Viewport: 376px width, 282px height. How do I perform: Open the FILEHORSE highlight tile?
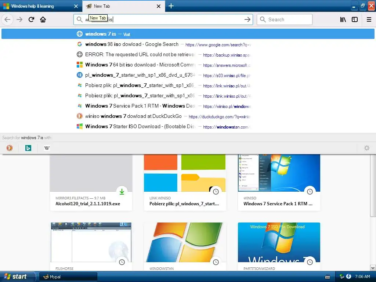(x=91, y=246)
